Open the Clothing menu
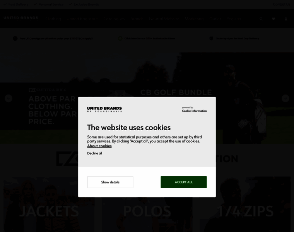This screenshot has width=294, height=232. pyautogui.click(x=53, y=19)
